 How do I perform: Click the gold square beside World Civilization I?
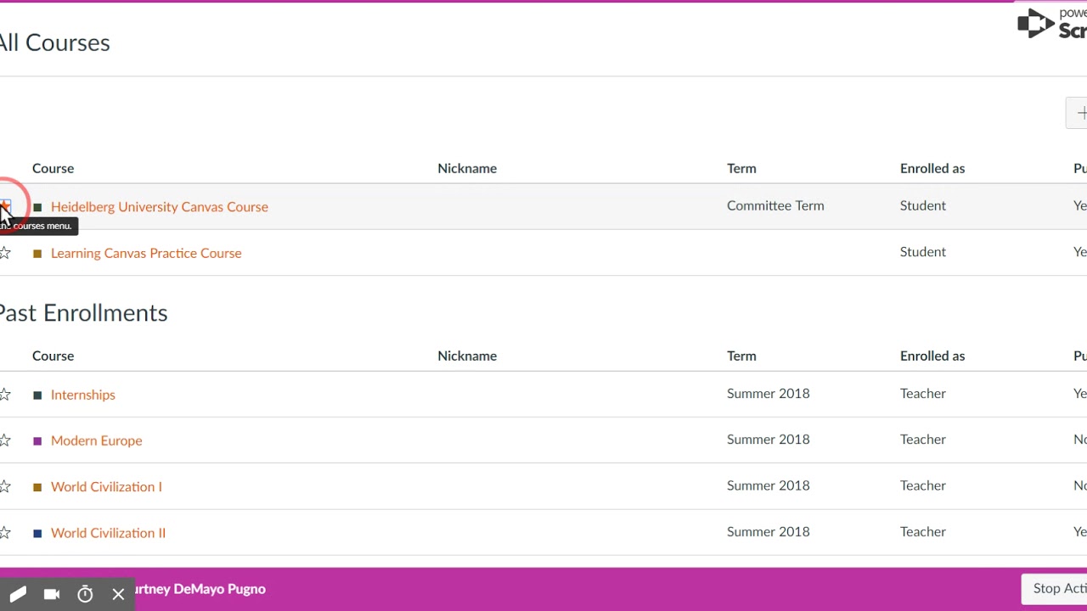pyautogui.click(x=37, y=487)
